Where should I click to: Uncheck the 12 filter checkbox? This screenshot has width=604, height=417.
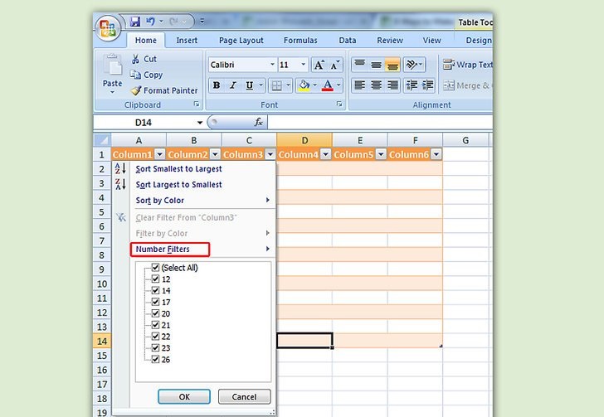(155, 279)
